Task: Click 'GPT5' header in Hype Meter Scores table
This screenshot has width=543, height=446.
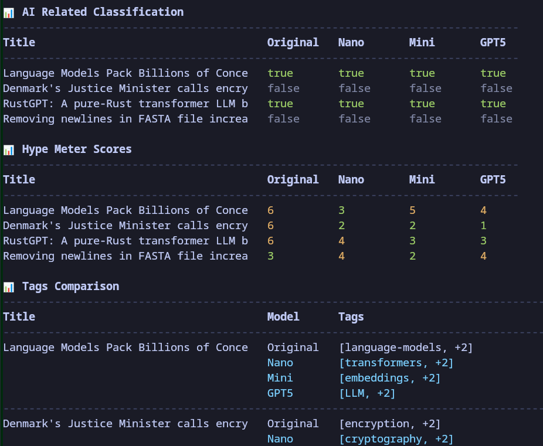Action: point(493,179)
